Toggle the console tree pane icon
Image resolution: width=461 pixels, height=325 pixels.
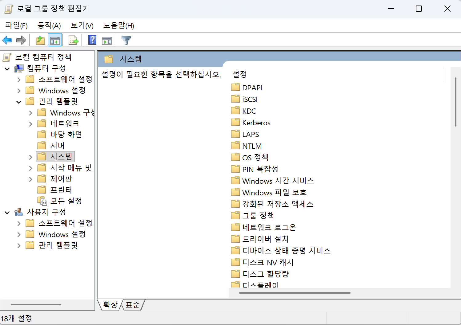pyautogui.click(x=55, y=40)
